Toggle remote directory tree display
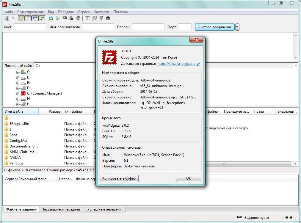This screenshot has height=223, width=301. click(35, 18)
